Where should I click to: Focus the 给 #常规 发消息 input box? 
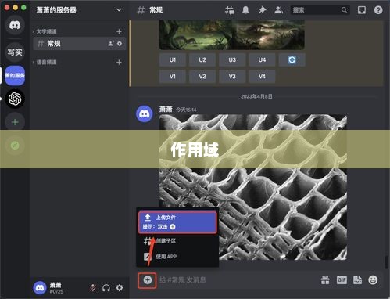coord(237,280)
